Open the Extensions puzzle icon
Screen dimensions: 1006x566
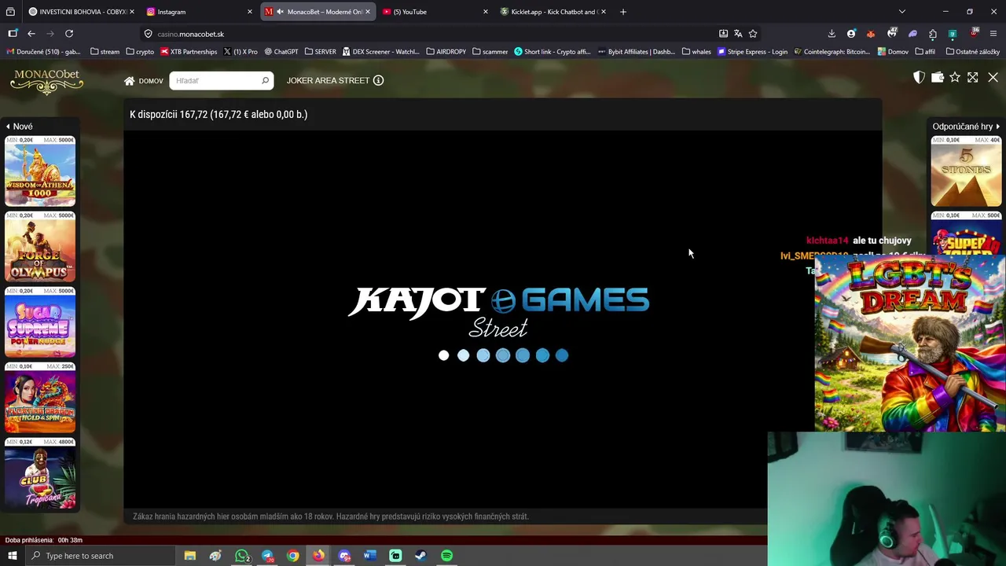point(933,34)
